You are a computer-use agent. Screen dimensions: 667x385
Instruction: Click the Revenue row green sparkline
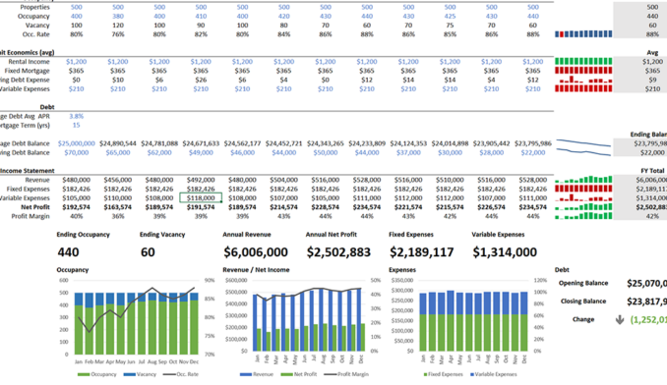point(583,180)
